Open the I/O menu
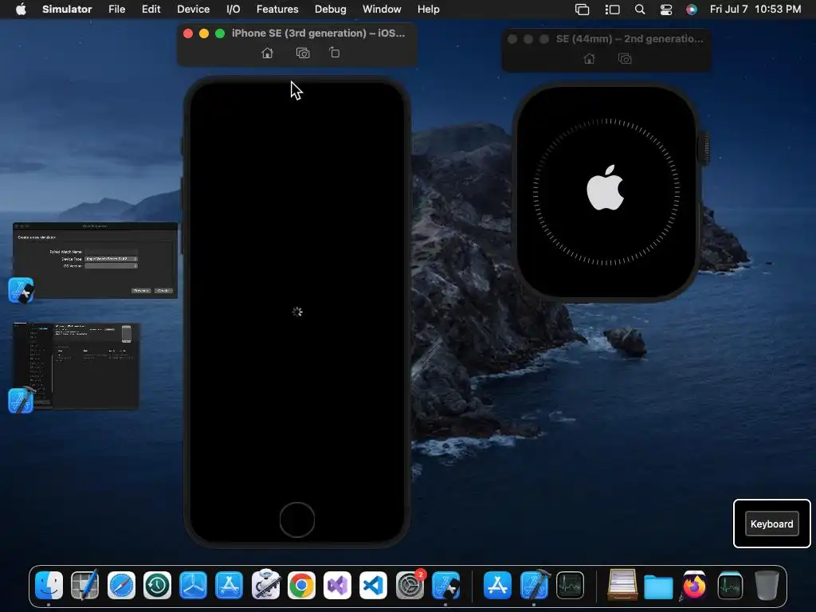 233,10
